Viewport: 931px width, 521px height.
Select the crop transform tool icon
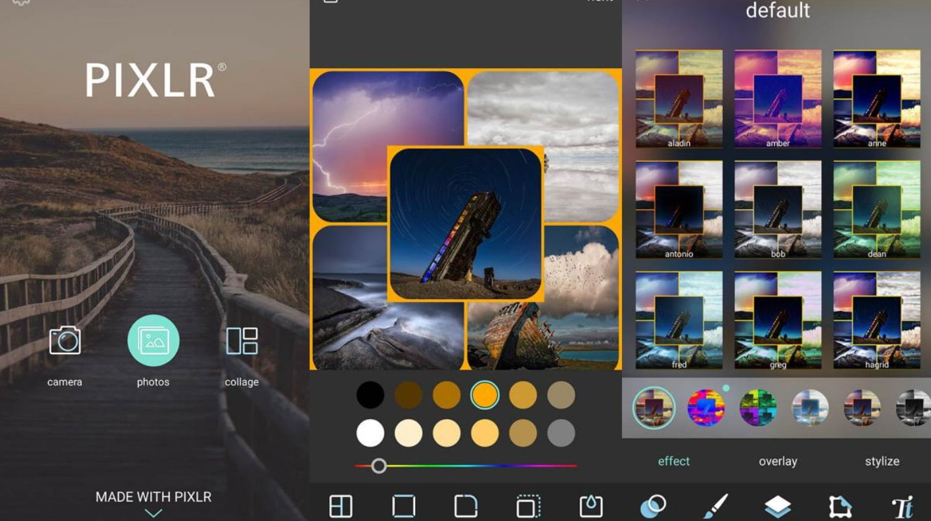point(840,506)
